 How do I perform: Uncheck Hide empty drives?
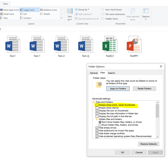point(97,128)
